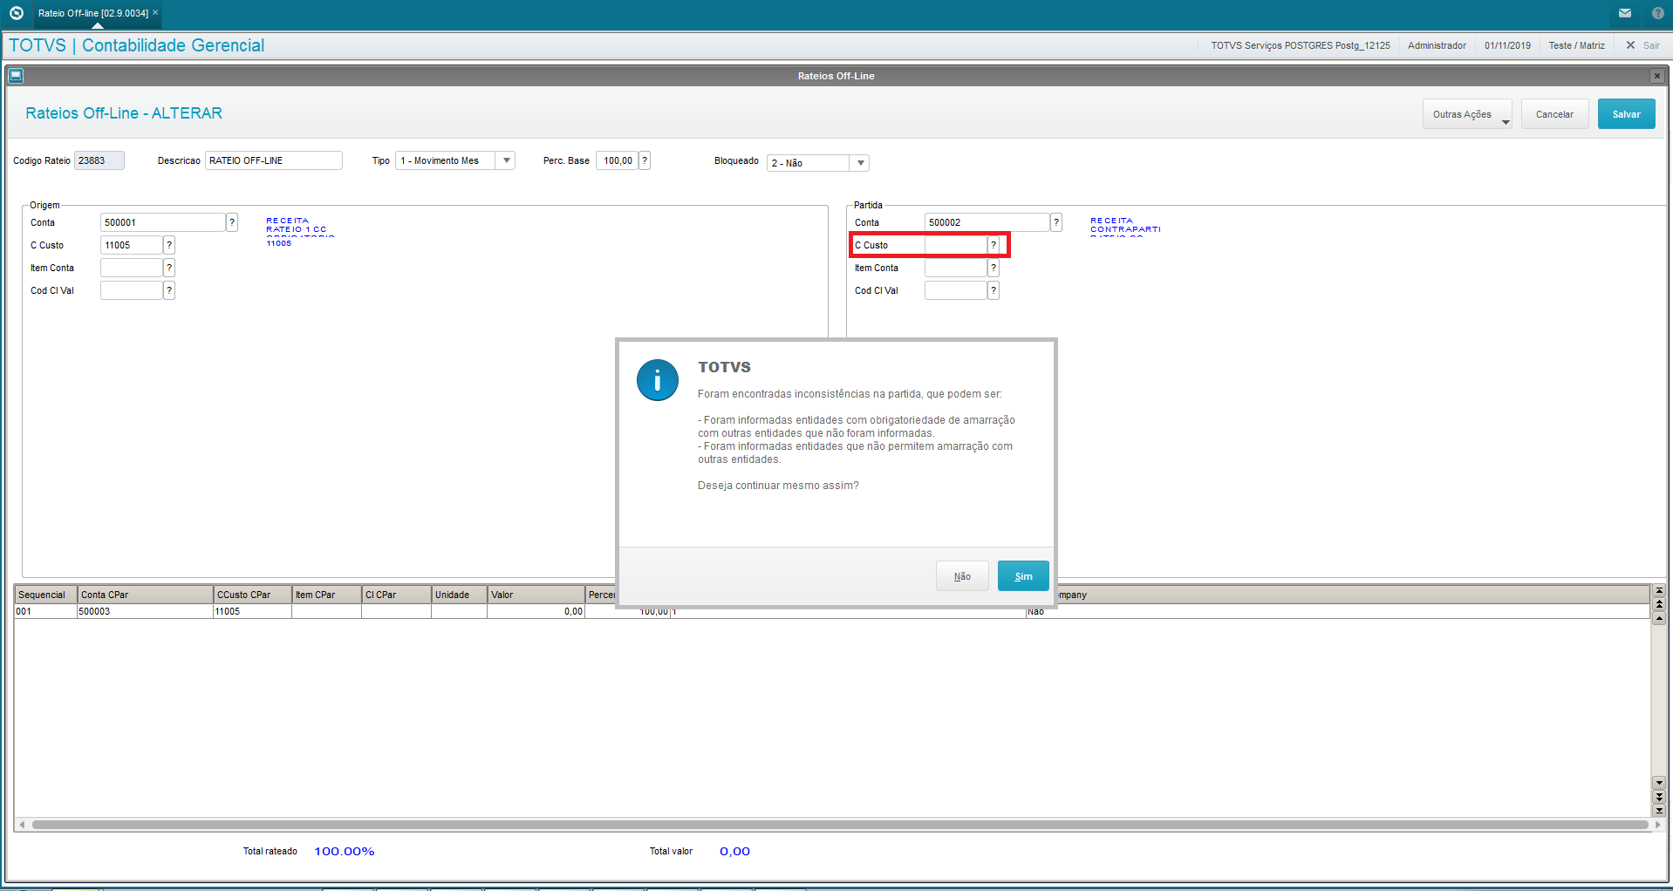Screen dimensions: 1673x891
Task: Expand the Bloqueado dropdown
Action: [x=860, y=163]
